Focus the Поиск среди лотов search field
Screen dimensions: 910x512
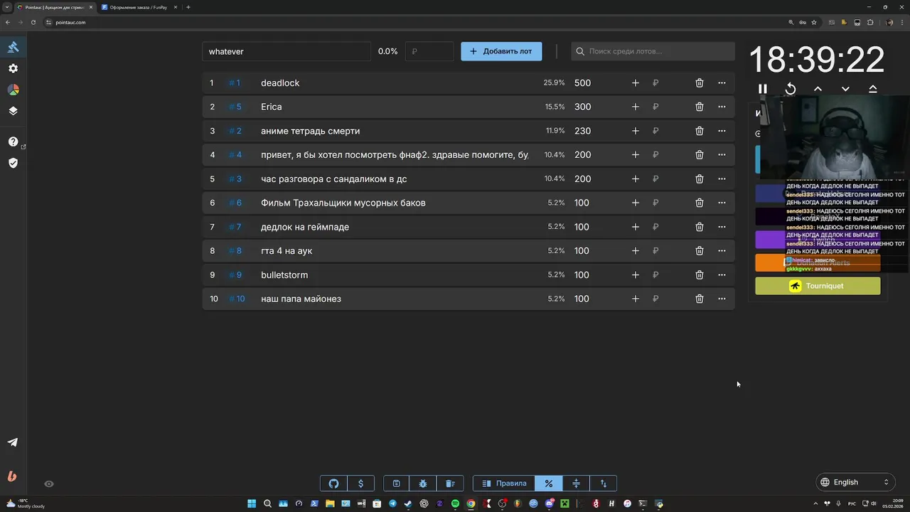(x=653, y=51)
